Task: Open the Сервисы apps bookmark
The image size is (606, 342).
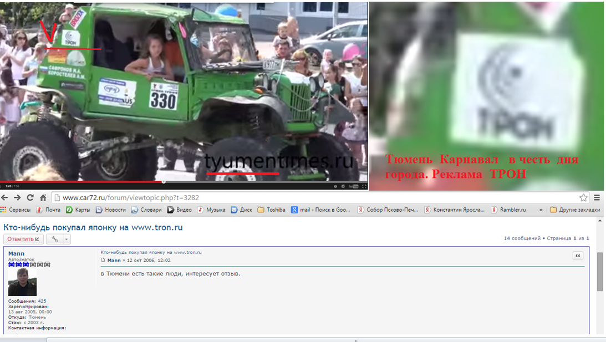Action: point(16,210)
